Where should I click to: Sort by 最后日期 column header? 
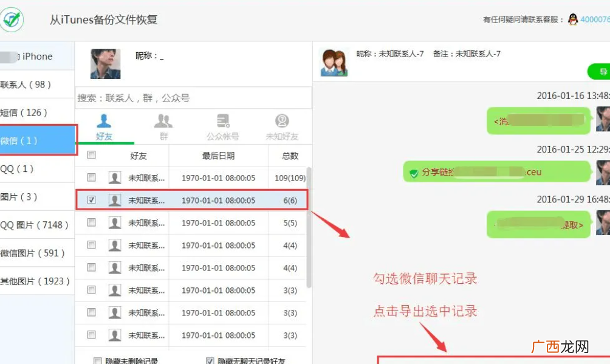point(218,156)
